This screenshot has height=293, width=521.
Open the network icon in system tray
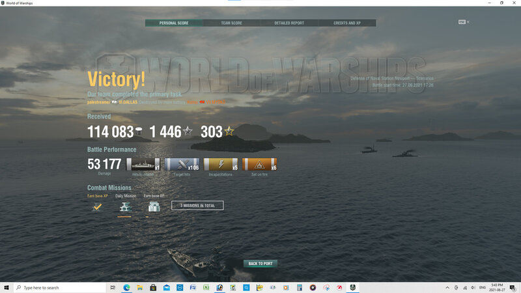pos(465,288)
